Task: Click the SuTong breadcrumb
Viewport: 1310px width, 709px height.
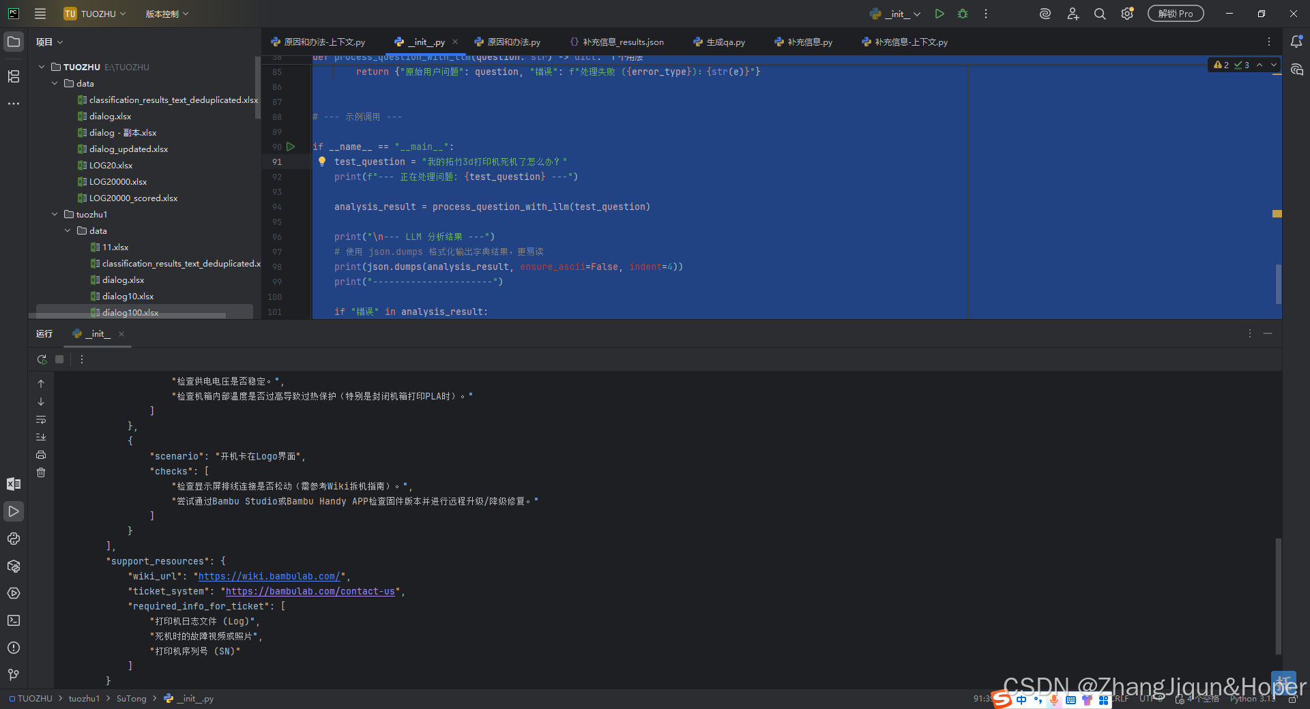Action: [x=131, y=699]
